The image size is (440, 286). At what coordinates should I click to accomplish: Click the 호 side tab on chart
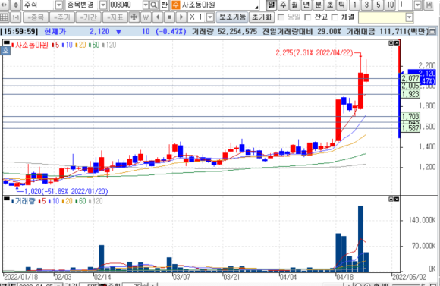5,51
